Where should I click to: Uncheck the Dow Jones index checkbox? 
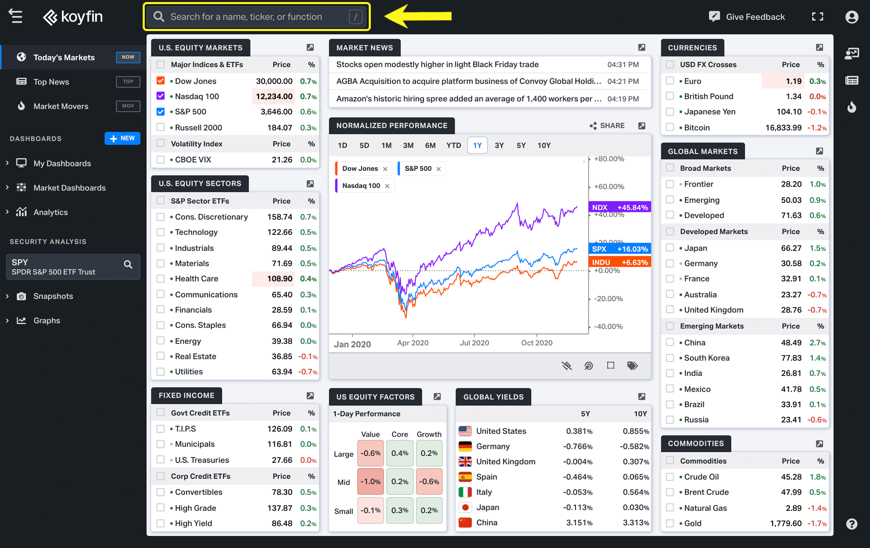160,80
